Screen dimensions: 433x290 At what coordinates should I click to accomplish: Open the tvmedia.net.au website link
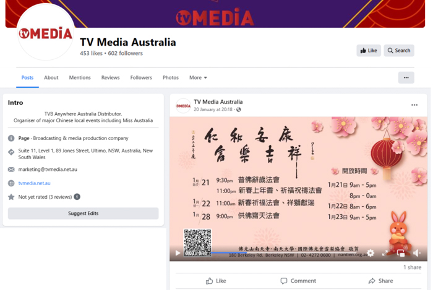pos(34,183)
